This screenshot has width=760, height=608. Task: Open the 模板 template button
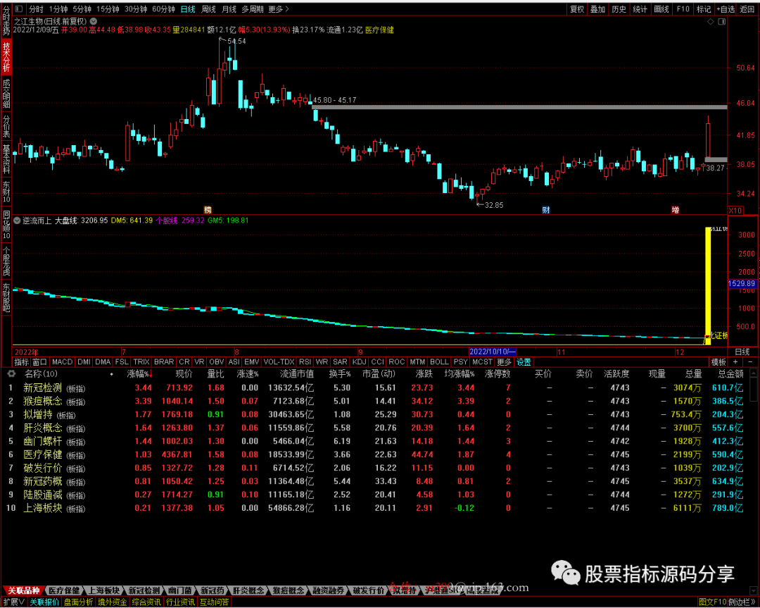pos(718,362)
